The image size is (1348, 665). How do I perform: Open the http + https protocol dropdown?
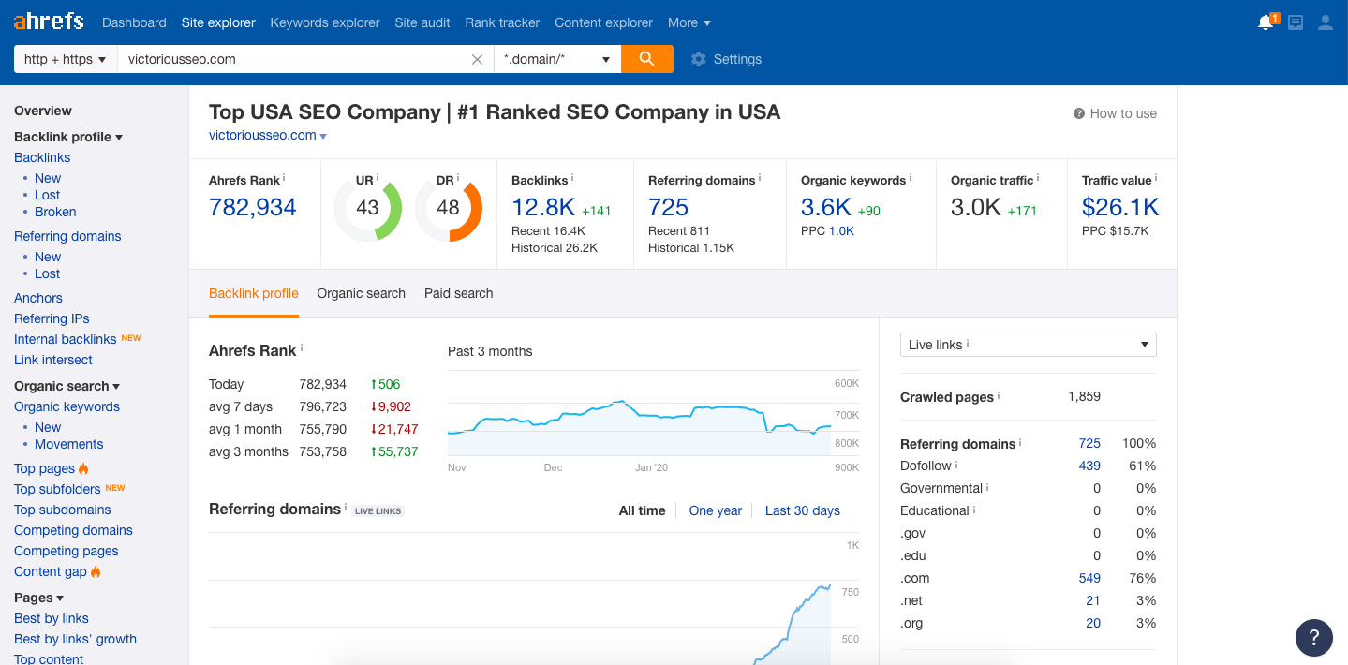click(65, 59)
